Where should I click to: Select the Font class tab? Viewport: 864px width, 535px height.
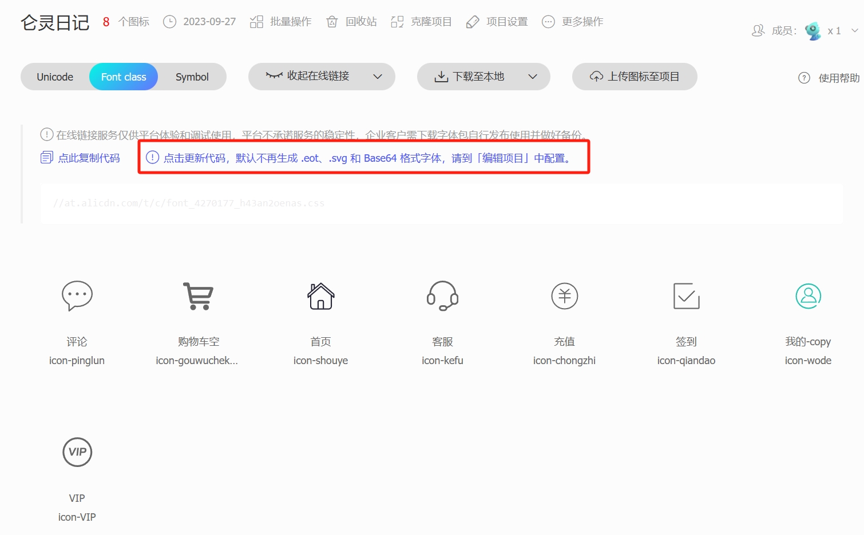(124, 77)
